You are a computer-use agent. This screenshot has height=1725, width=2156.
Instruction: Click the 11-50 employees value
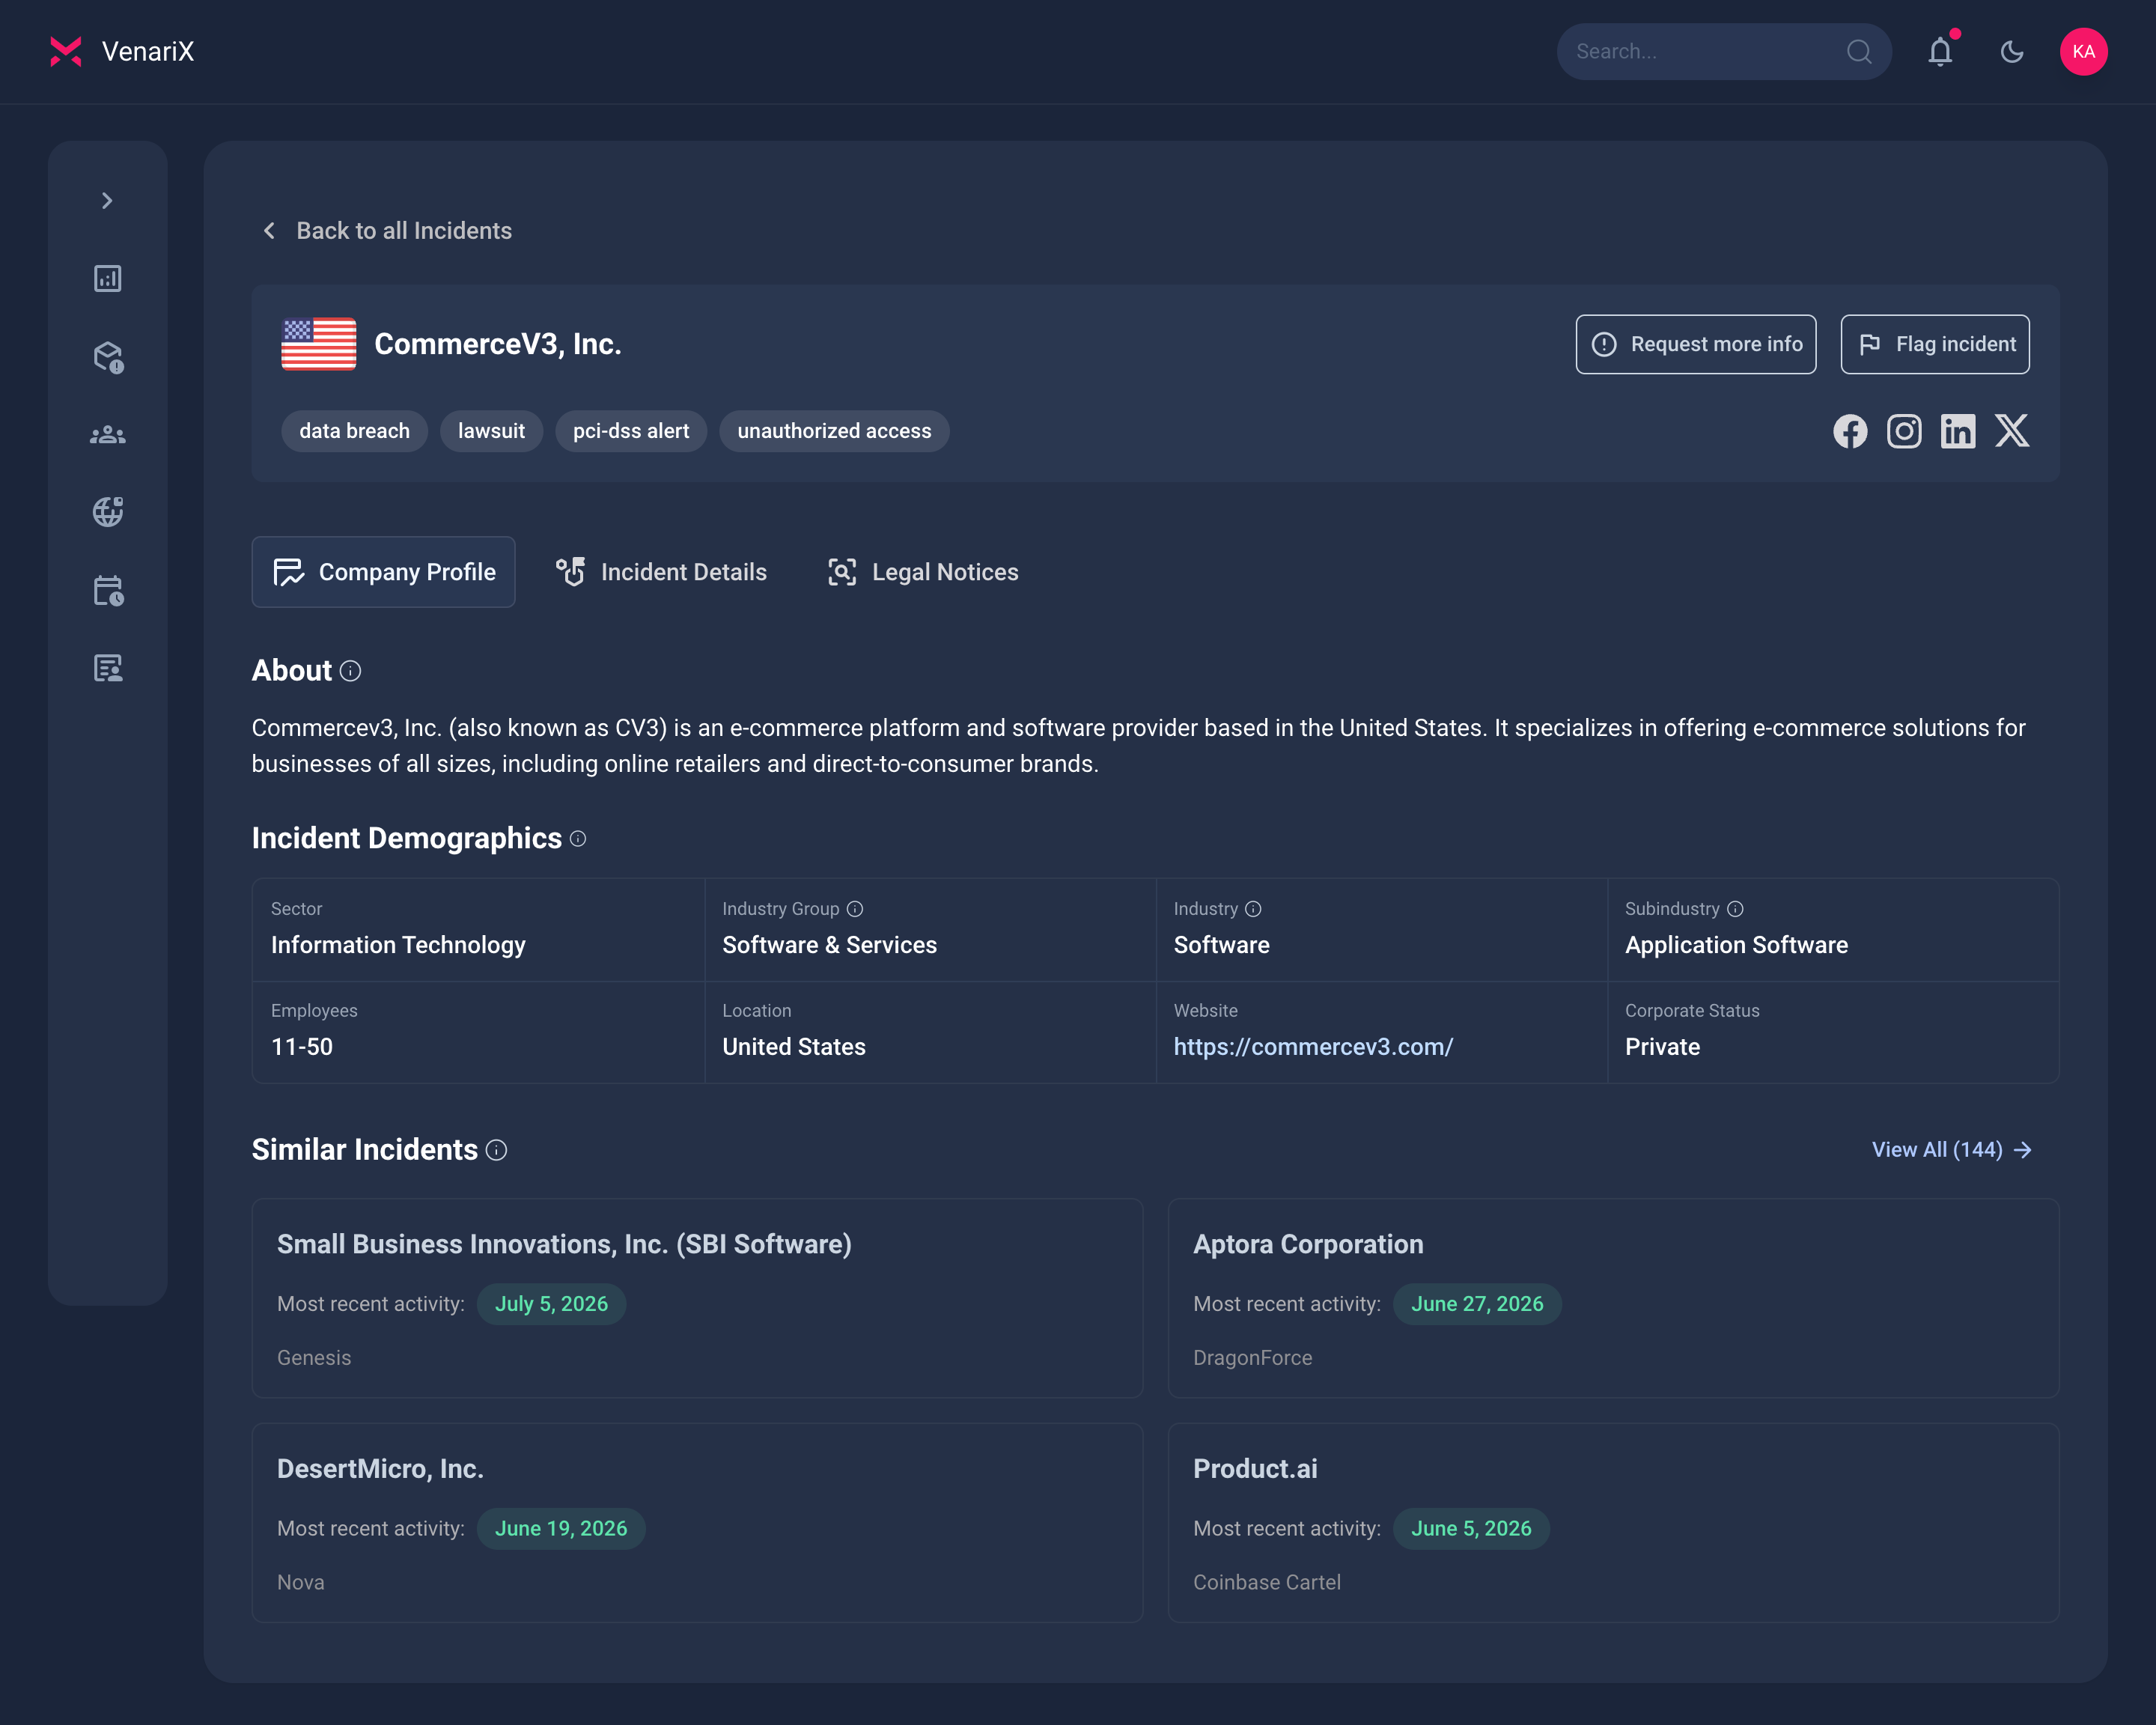tap(302, 1047)
